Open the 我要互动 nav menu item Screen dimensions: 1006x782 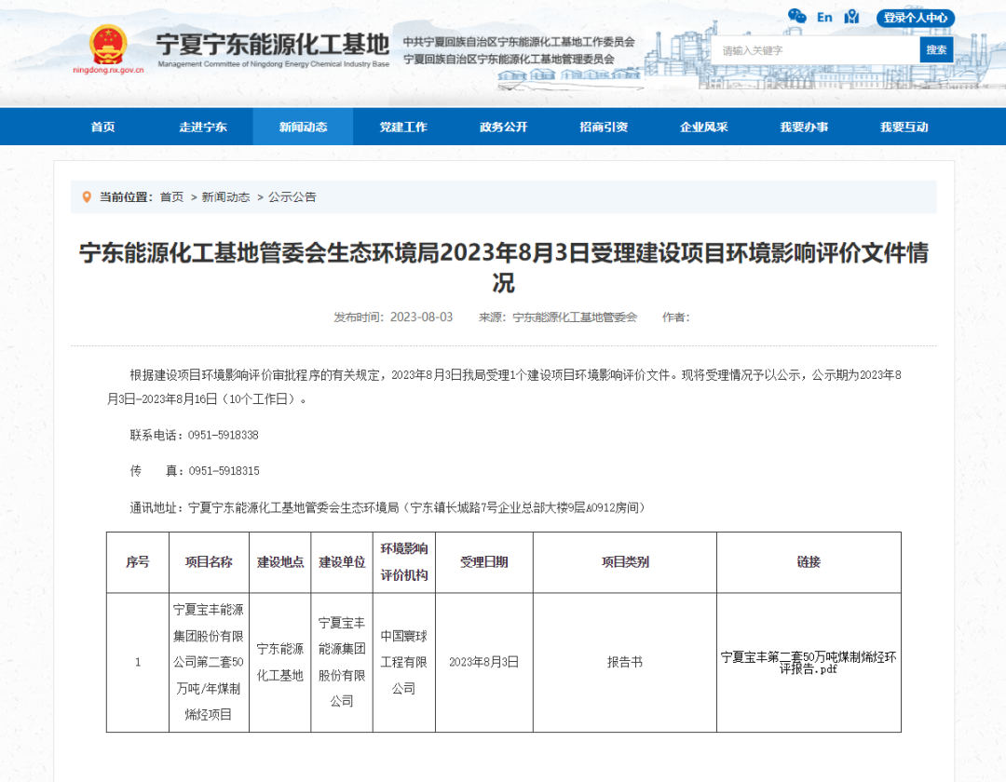click(904, 127)
